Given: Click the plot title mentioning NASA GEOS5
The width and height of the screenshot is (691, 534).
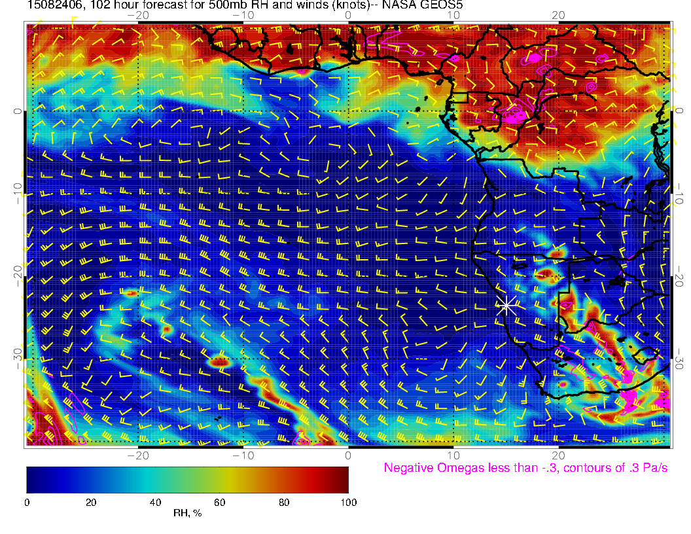Looking at the screenshot, I should pos(245,5).
